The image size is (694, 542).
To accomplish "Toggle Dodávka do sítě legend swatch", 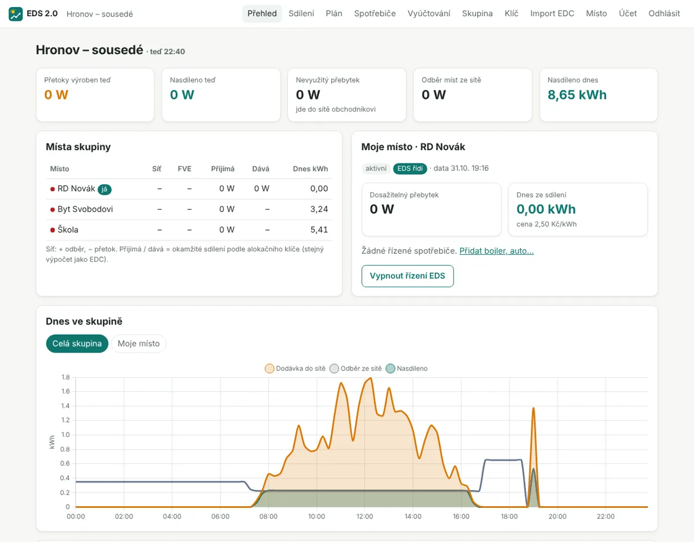I will (x=270, y=369).
